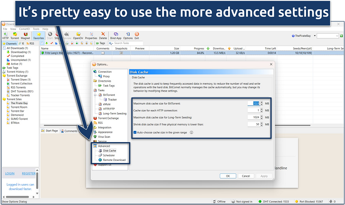Open the Start Page tab
Screen dimensions: 345x205
coord(50,131)
